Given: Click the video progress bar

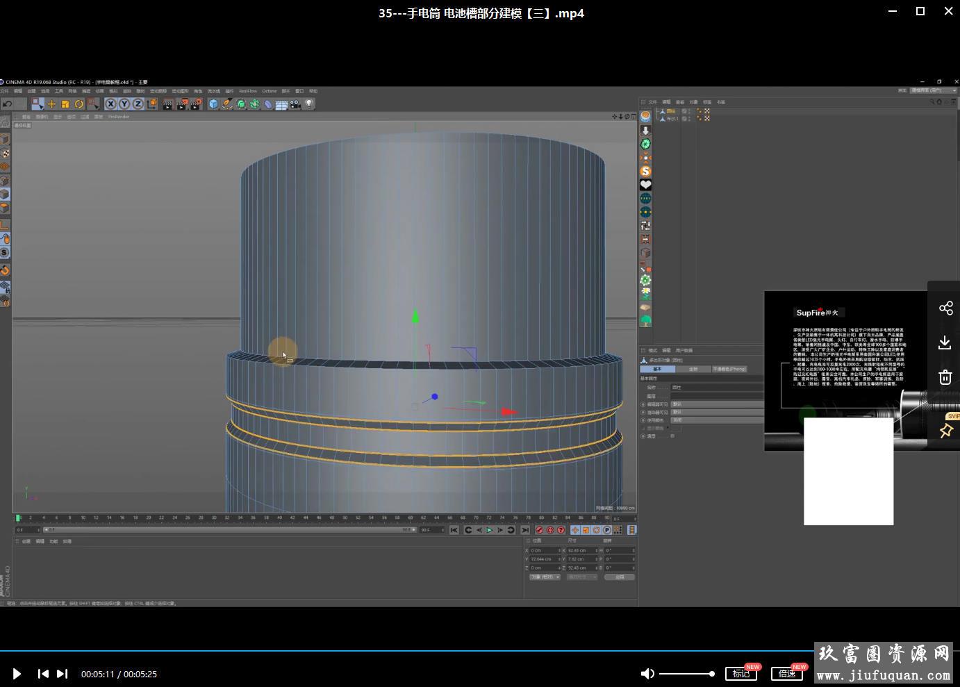Looking at the screenshot, I should click(x=480, y=651).
